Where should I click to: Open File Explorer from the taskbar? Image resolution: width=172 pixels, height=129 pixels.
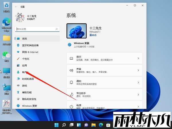coord(93,125)
